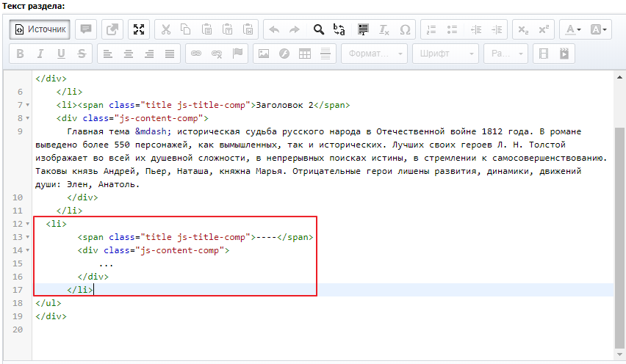This screenshot has height=364, width=626.
Task: Open the Формат dropdown
Action: pyautogui.click(x=375, y=54)
